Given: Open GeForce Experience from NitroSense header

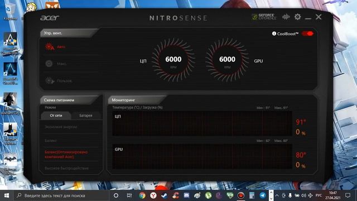Looking at the screenshot, I should pos(264,17).
